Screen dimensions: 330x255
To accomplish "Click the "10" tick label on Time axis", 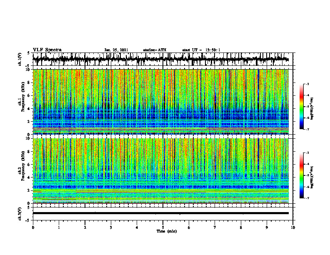I will (x=293, y=227).
